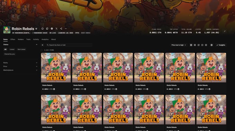Click the Owners 1,497 (44.9%) stat

pyautogui.click(x=211, y=31)
